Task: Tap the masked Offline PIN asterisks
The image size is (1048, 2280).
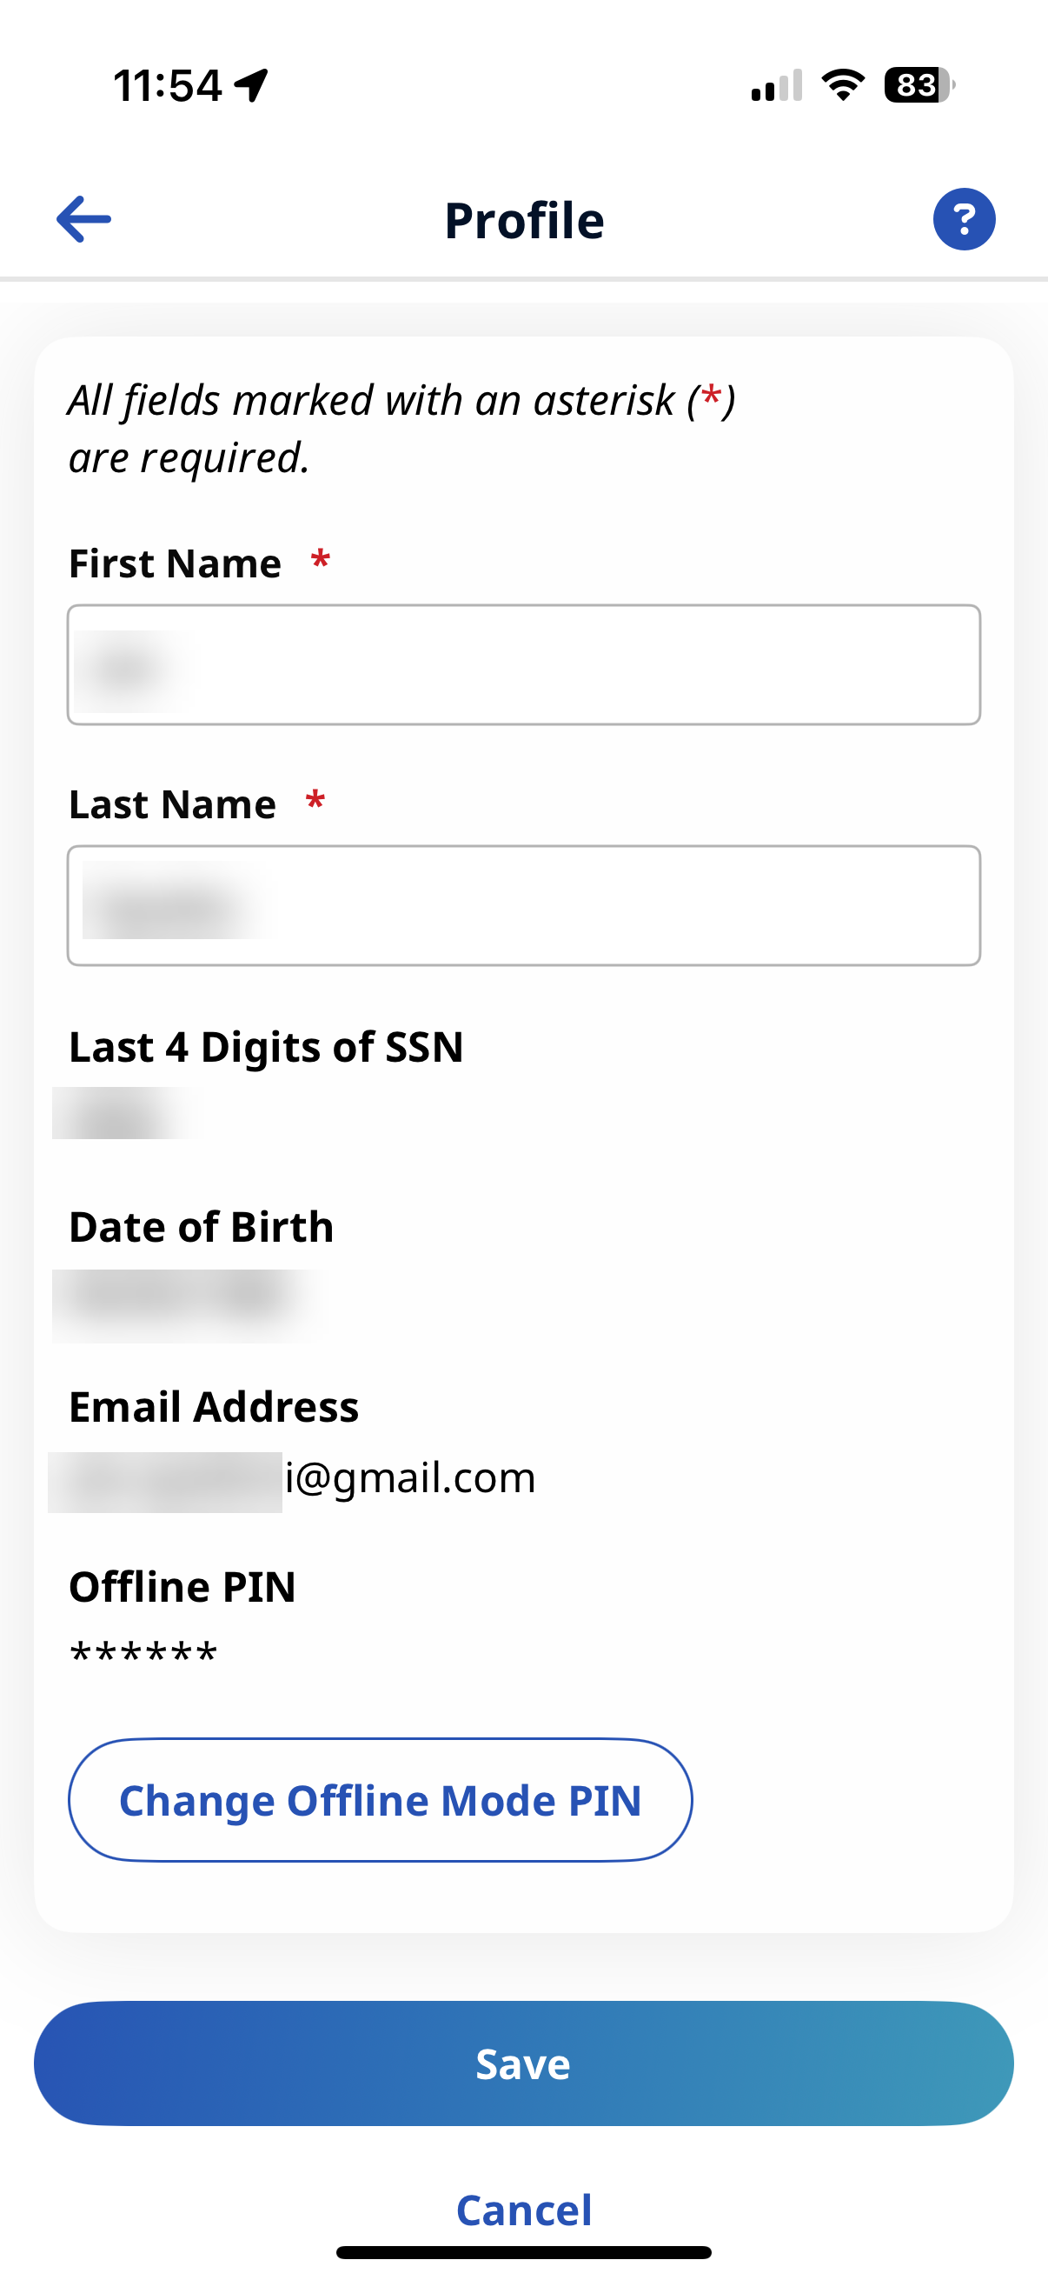Action: pos(143,1653)
